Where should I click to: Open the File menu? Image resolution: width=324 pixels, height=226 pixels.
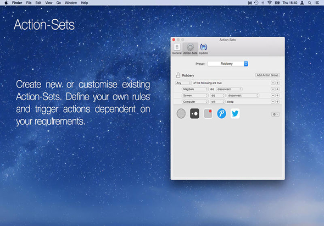tap(29, 3)
